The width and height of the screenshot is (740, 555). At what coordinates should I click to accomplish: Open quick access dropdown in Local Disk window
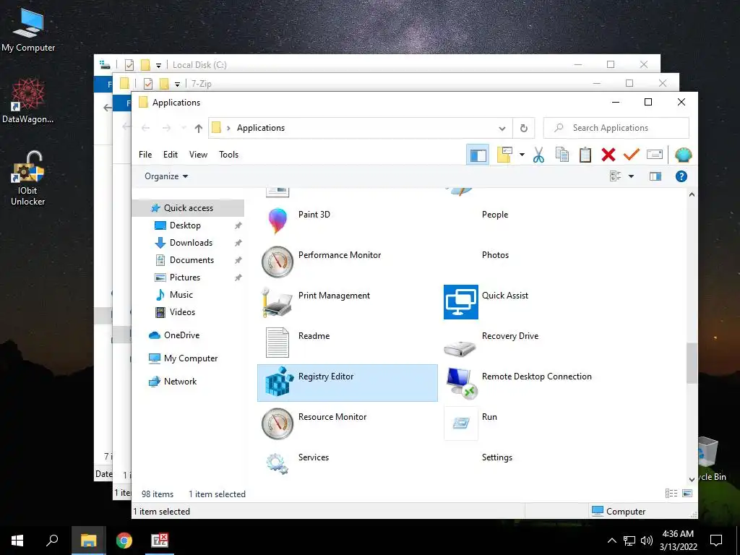point(158,65)
